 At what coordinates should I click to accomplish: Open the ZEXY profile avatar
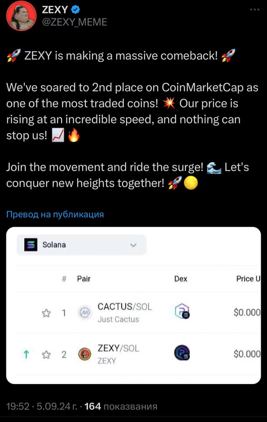click(x=22, y=16)
